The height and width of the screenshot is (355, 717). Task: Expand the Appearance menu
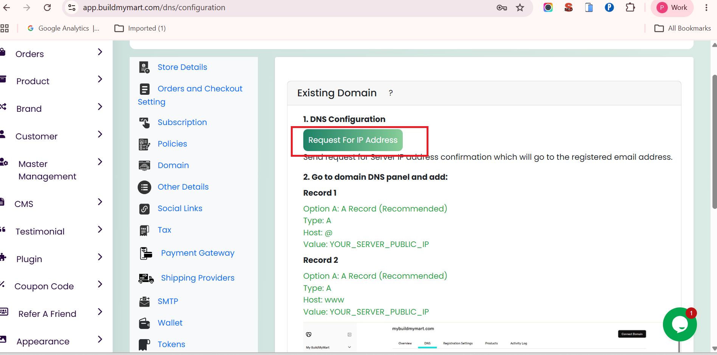[x=100, y=340]
